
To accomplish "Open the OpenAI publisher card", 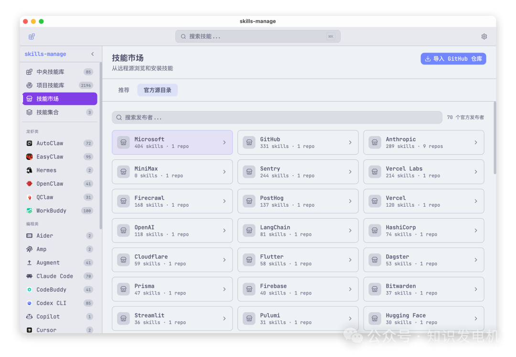I will coord(172,230).
